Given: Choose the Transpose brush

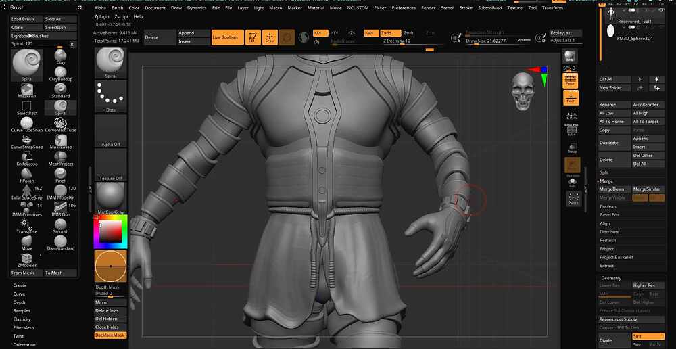Looking at the screenshot, I should pyautogui.click(x=27, y=226).
